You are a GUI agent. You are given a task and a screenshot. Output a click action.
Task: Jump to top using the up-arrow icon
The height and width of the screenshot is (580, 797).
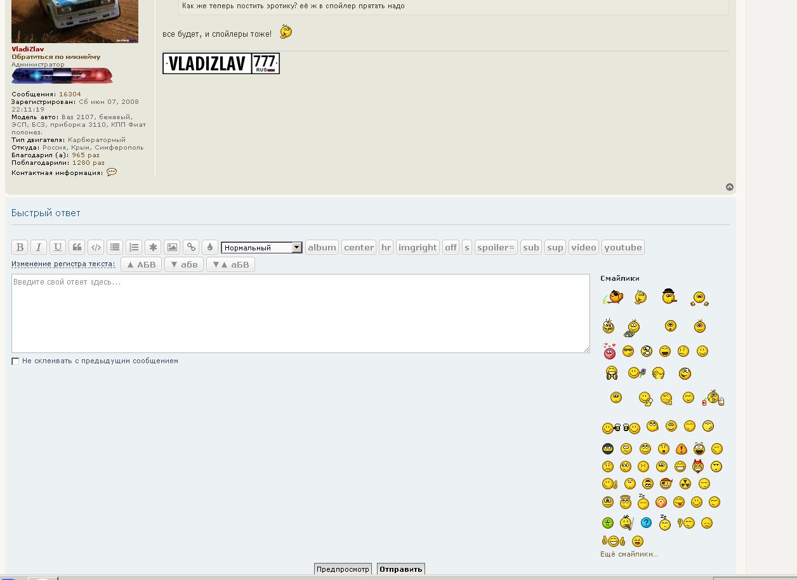(730, 187)
